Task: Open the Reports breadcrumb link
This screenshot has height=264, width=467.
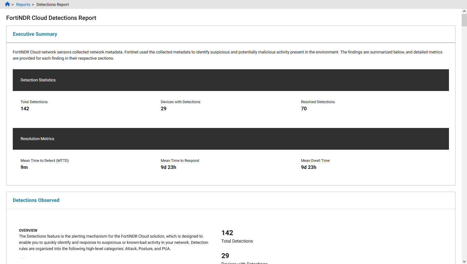Action: point(23,4)
